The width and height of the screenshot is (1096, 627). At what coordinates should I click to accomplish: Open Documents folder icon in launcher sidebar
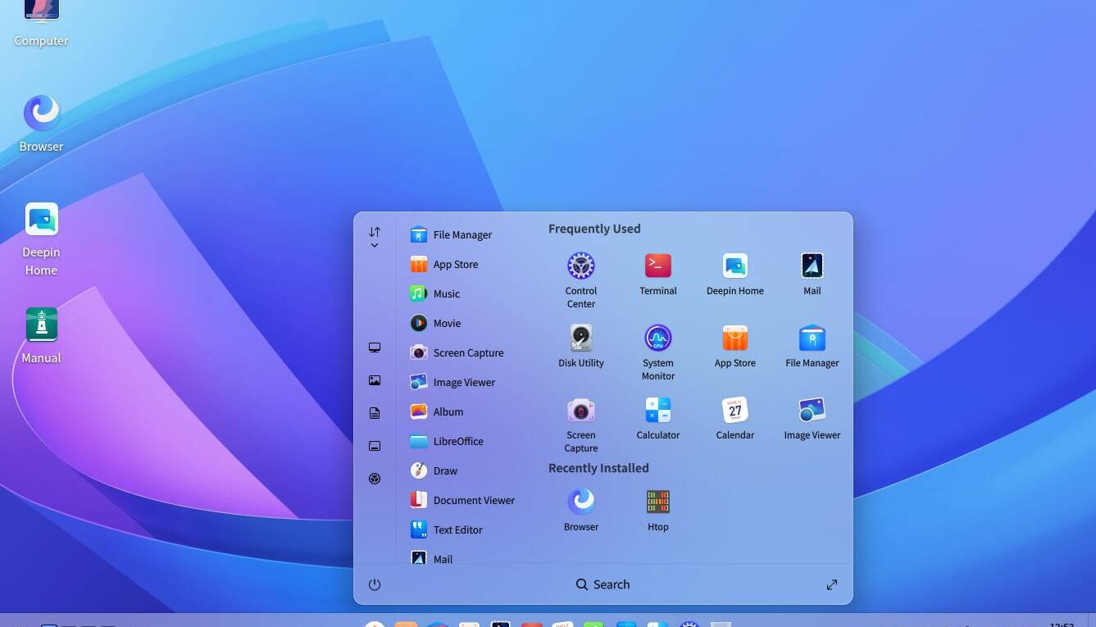375,413
